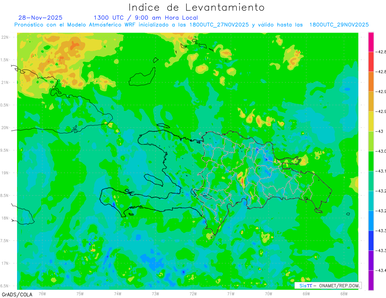Click the "8.5N" latitude label
Image resolution: width=386 pixels, height=298 pixels.
5,195
